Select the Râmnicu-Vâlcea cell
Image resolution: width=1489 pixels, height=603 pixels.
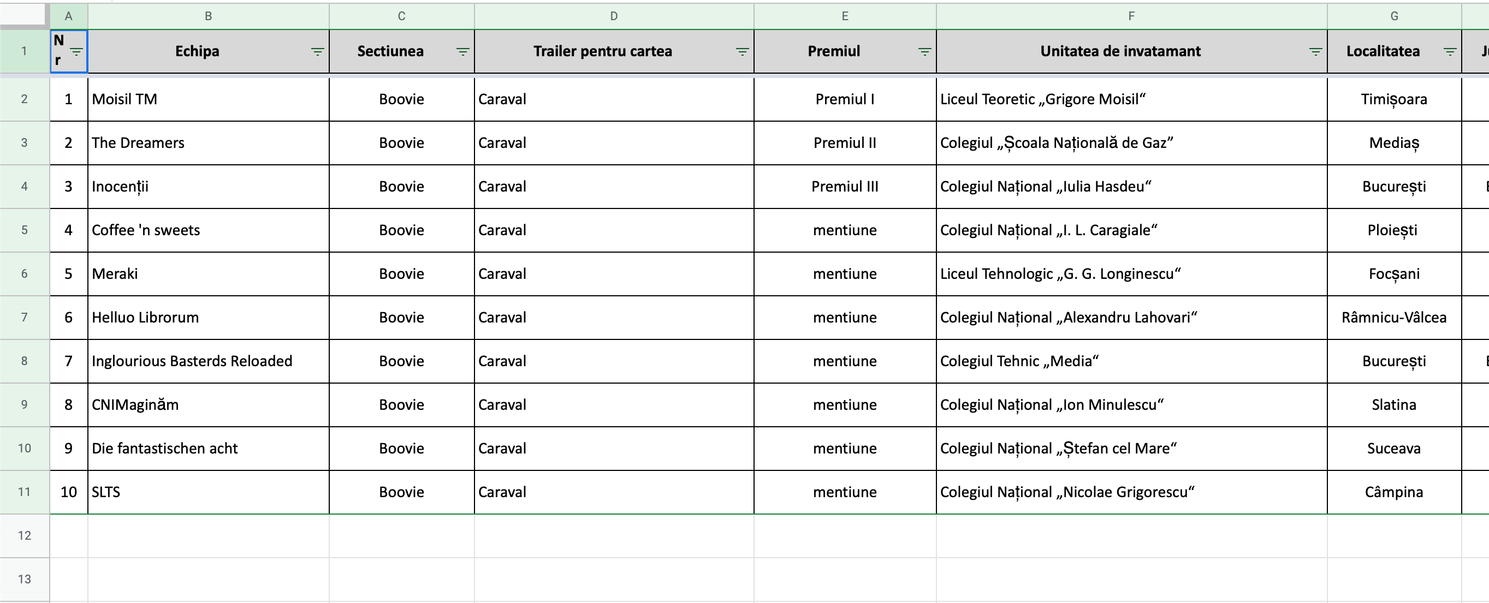[x=1394, y=317]
